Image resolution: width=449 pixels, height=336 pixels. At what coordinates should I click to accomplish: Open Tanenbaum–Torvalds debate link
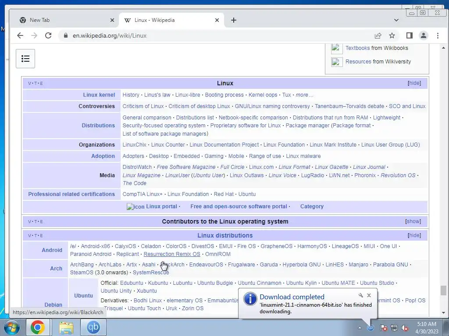(x=349, y=106)
